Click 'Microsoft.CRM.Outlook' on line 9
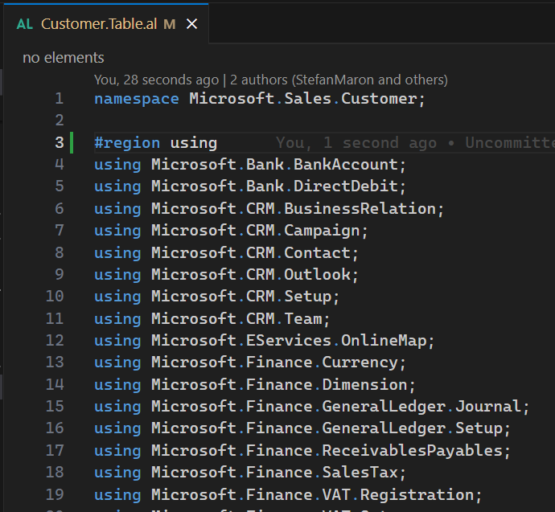The width and height of the screenshot is (555, 512). pyautogui.click(x=251, y=274)
